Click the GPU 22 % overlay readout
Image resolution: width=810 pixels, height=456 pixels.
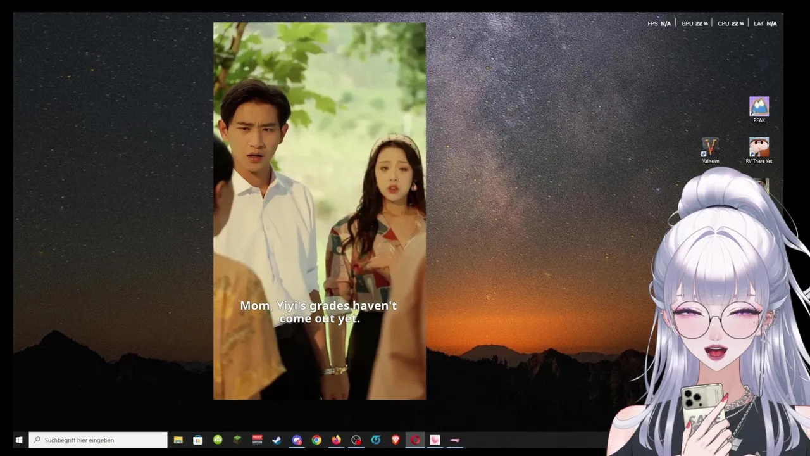[x=694, y=23]
